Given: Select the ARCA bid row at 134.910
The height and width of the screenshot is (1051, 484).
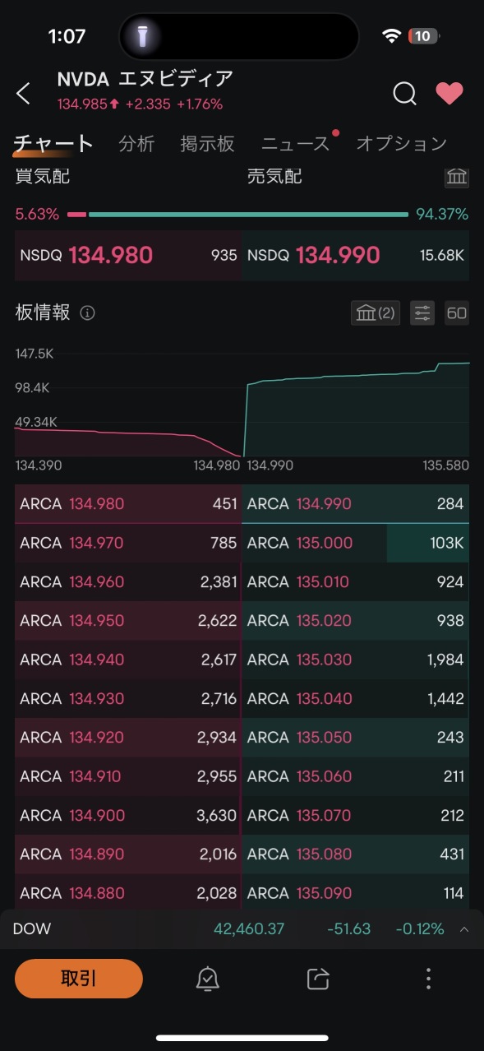Looking at the screenshot, I should click(x=128, y=776).
